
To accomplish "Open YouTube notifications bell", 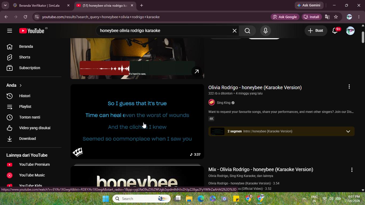I will pos(335,31).
